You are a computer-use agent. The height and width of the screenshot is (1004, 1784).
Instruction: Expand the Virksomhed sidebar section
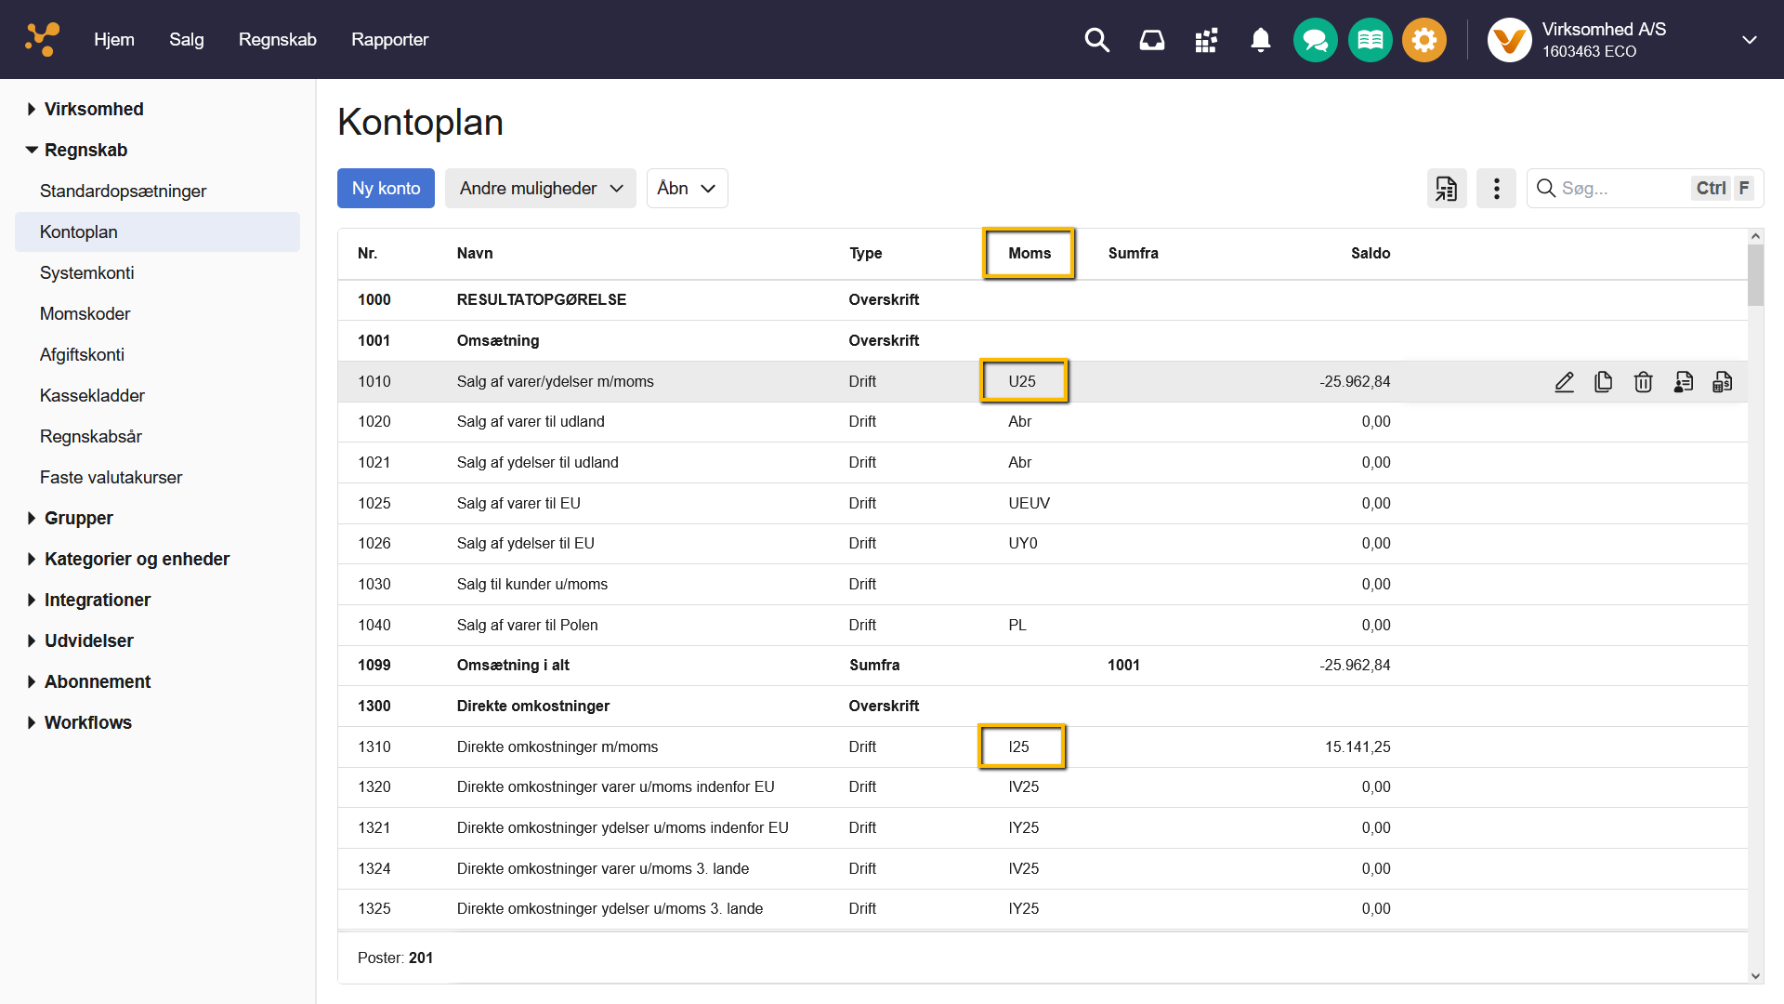(x=94, y=109)
